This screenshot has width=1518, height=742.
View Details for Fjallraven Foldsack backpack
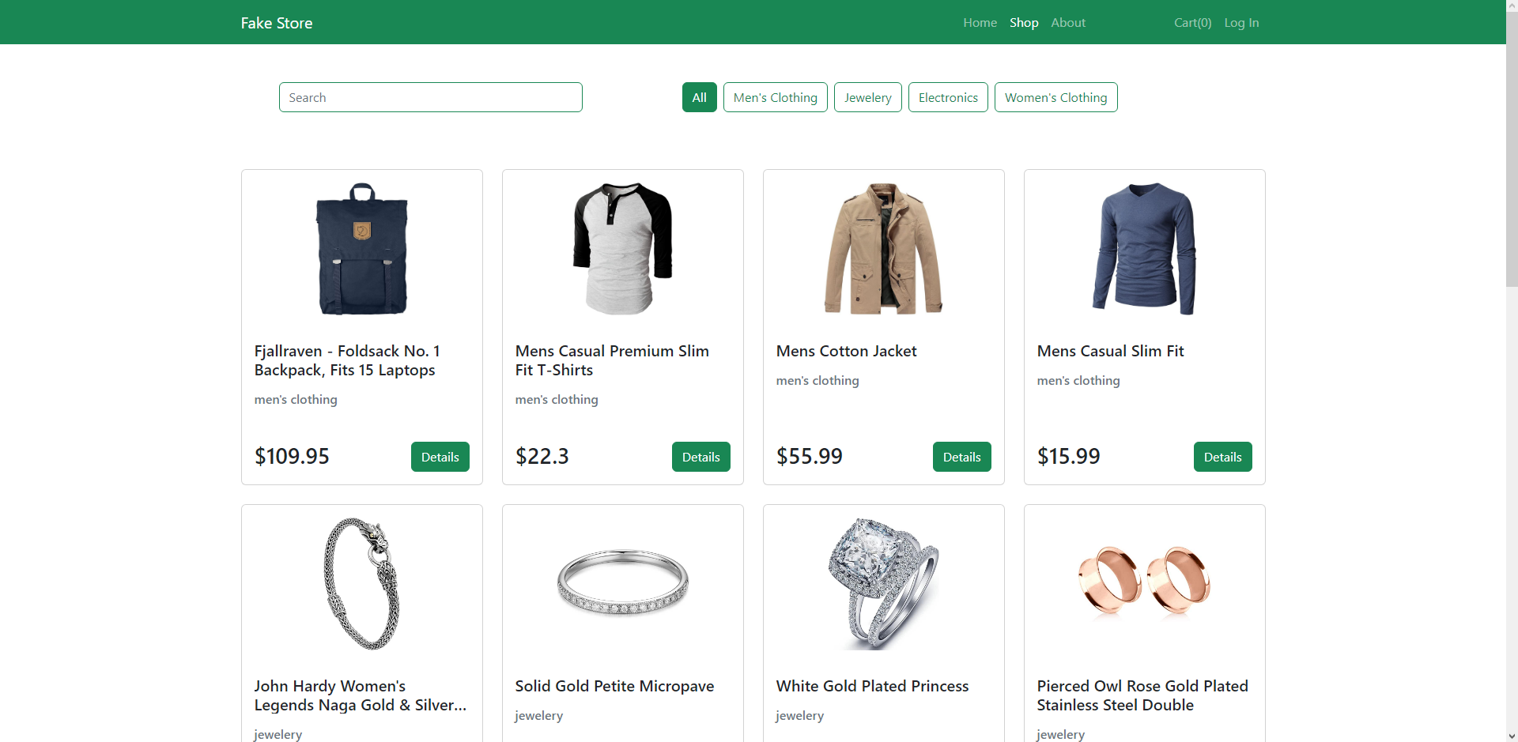[440, 457]
